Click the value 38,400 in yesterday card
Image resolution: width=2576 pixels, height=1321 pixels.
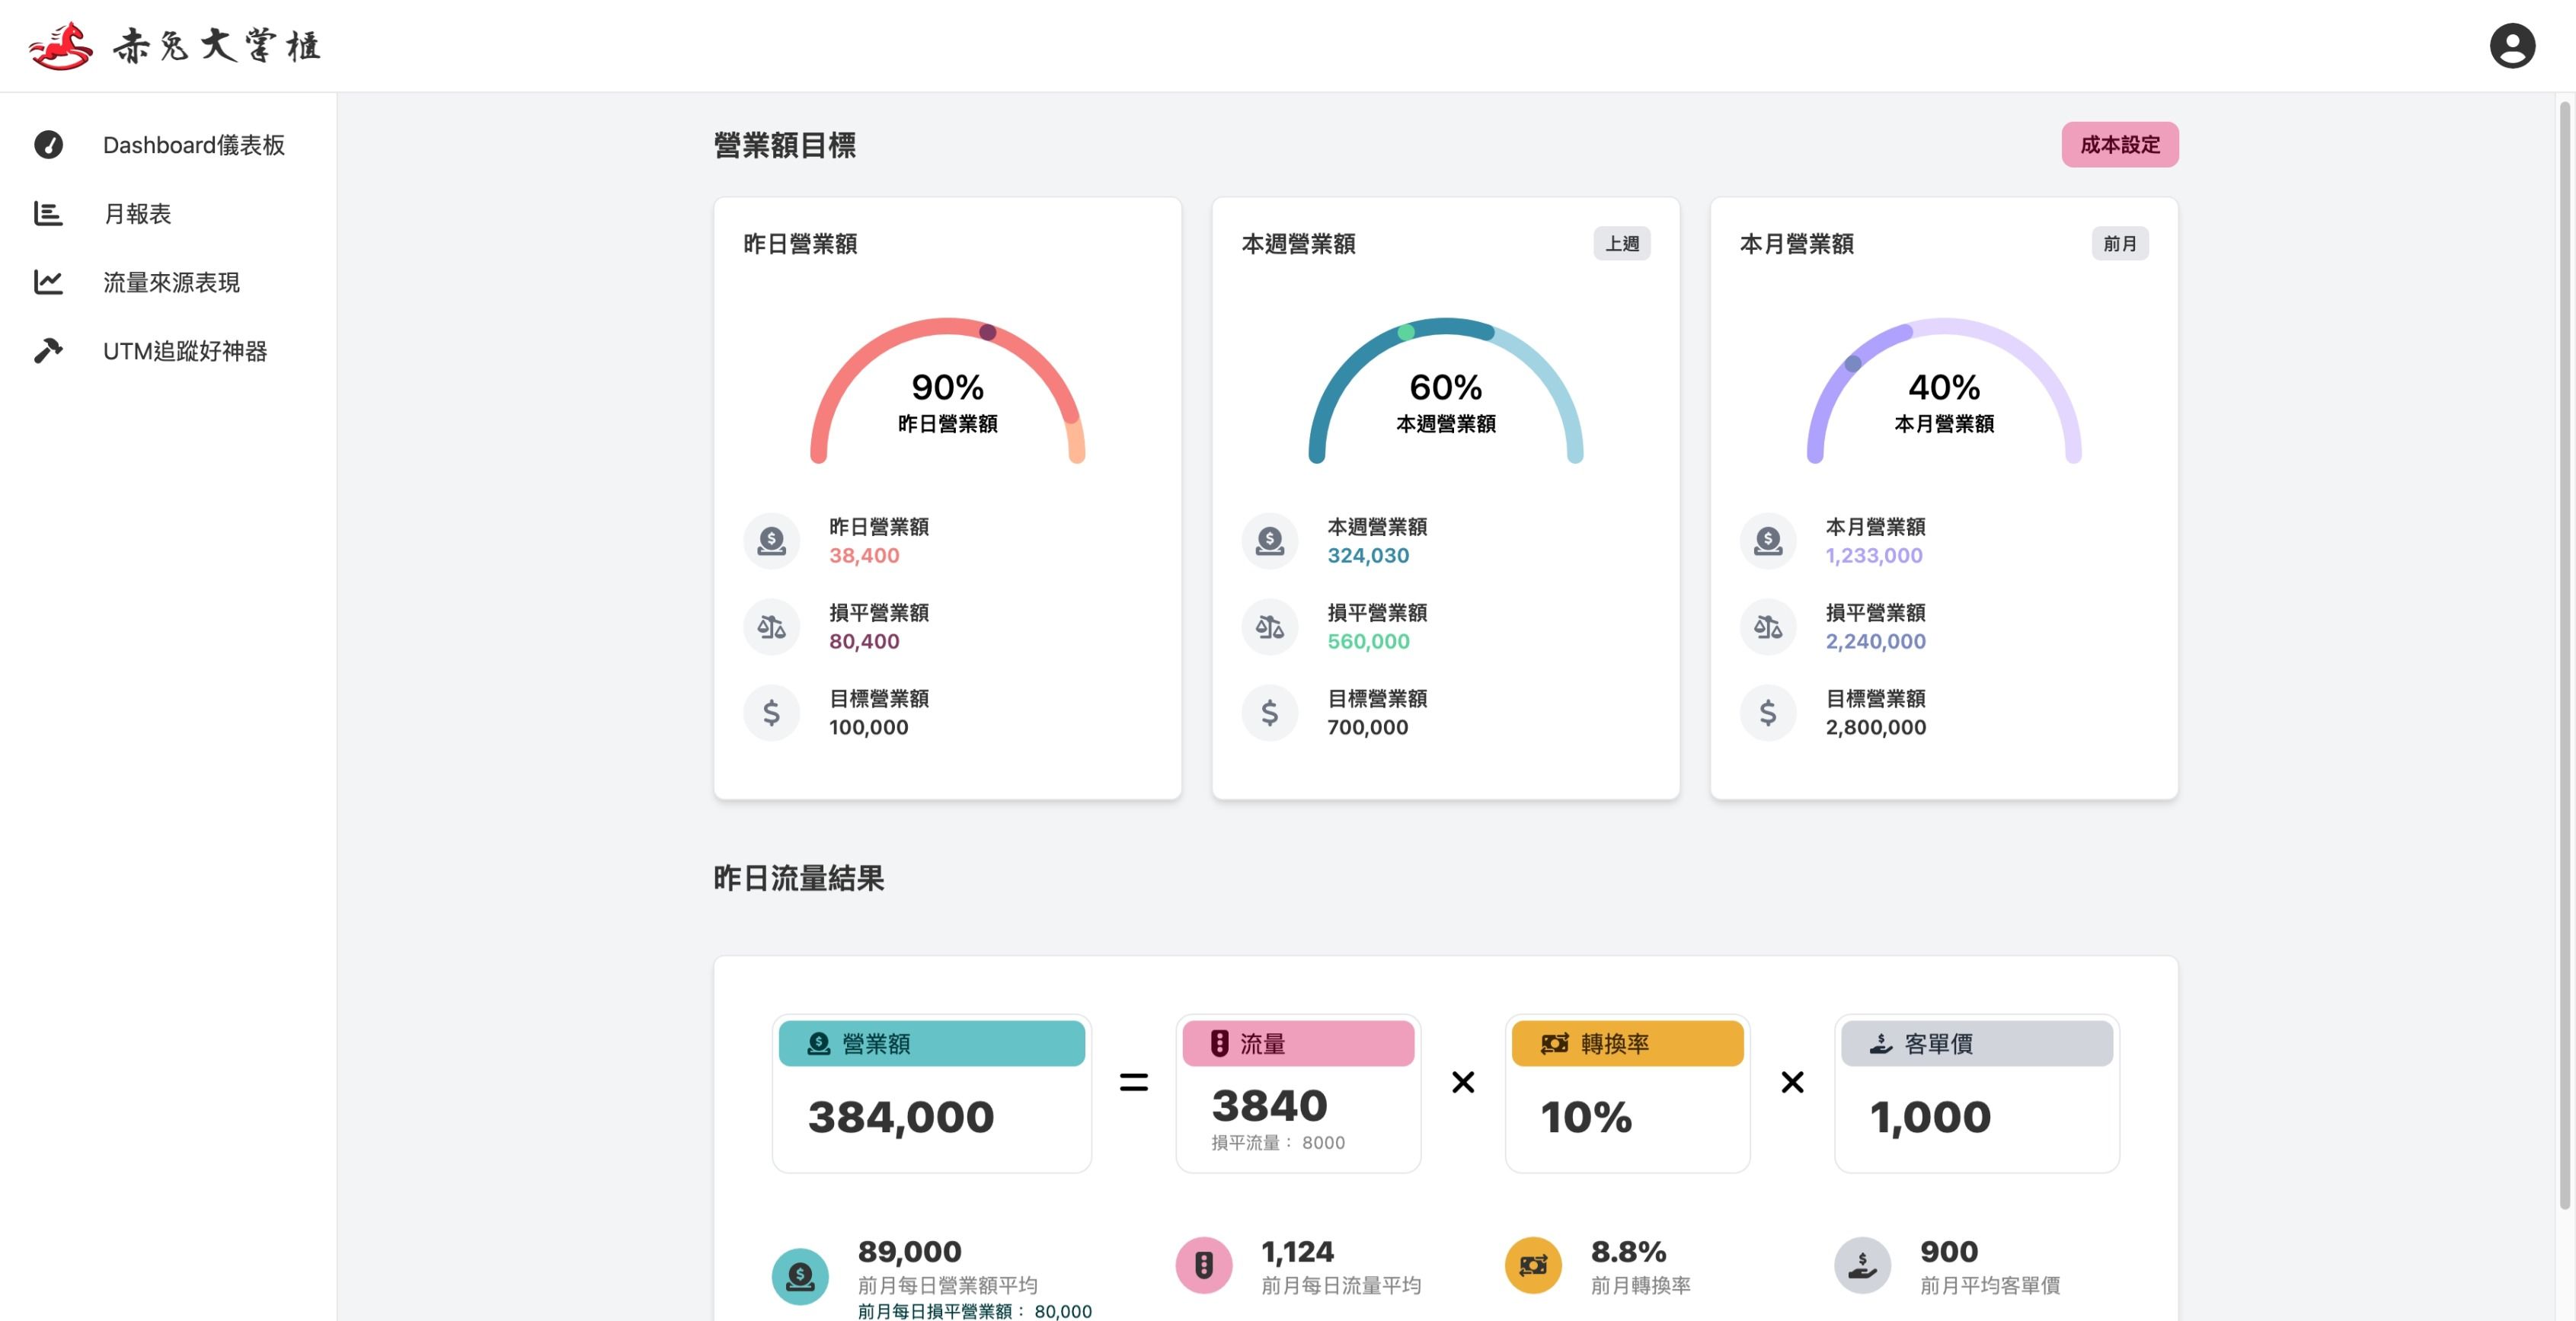(x=864, y=556)
